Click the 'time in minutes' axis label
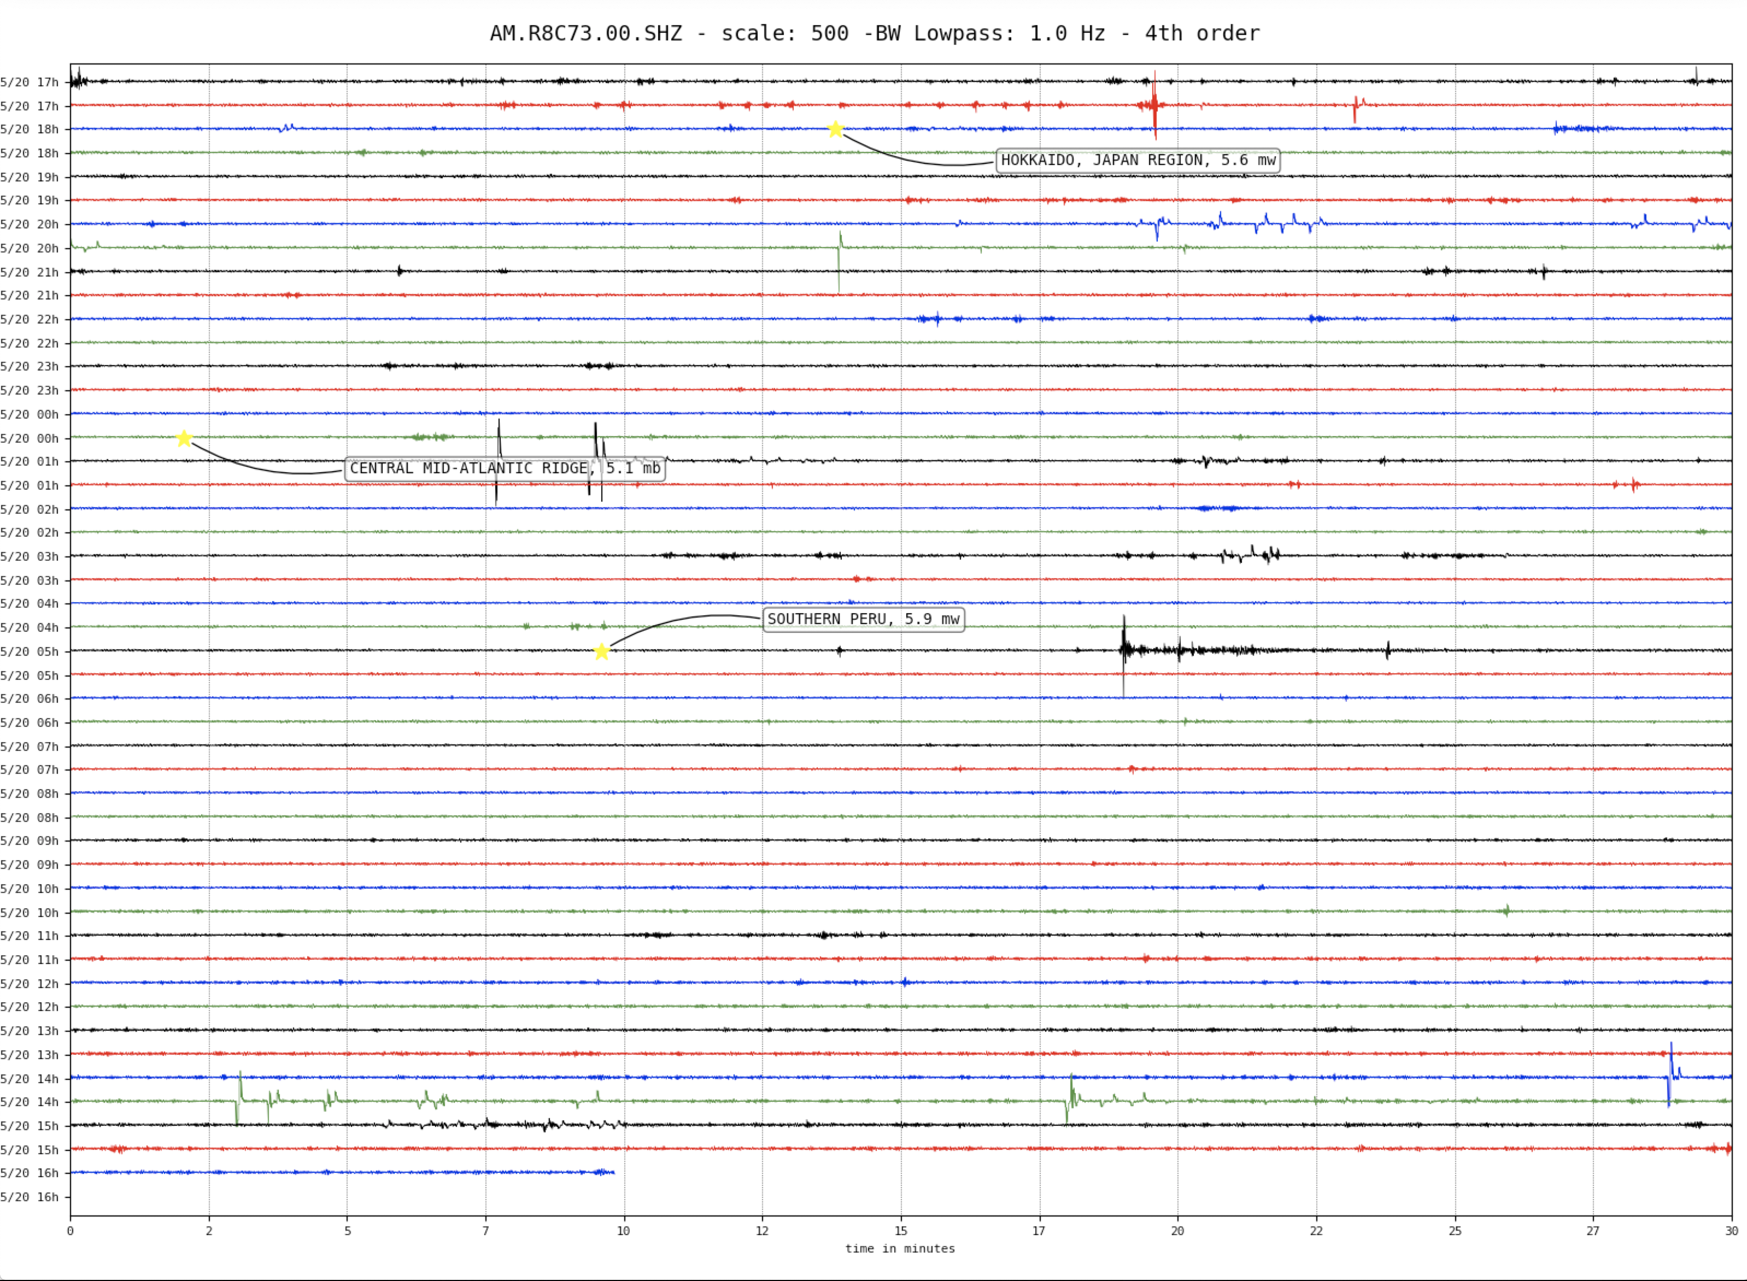This screenshot has width=1747, height=1281. tap(900, 1248)
